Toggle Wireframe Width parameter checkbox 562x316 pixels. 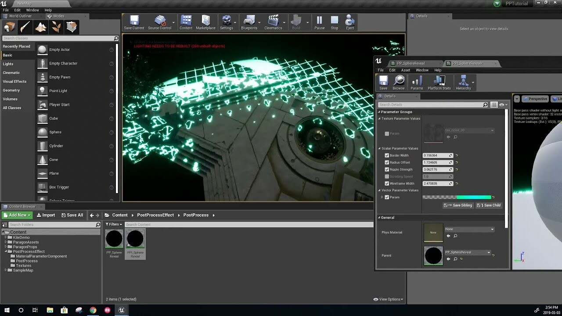coord(387,183)
